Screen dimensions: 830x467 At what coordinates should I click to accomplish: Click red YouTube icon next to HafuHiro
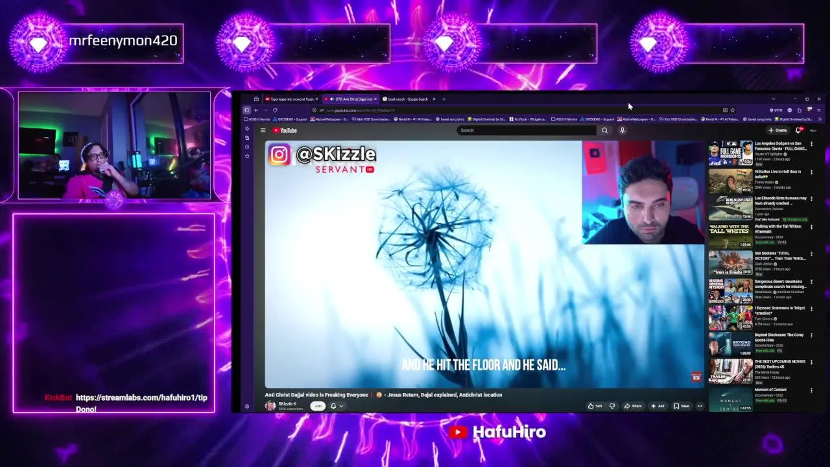[x=458, y=432]
